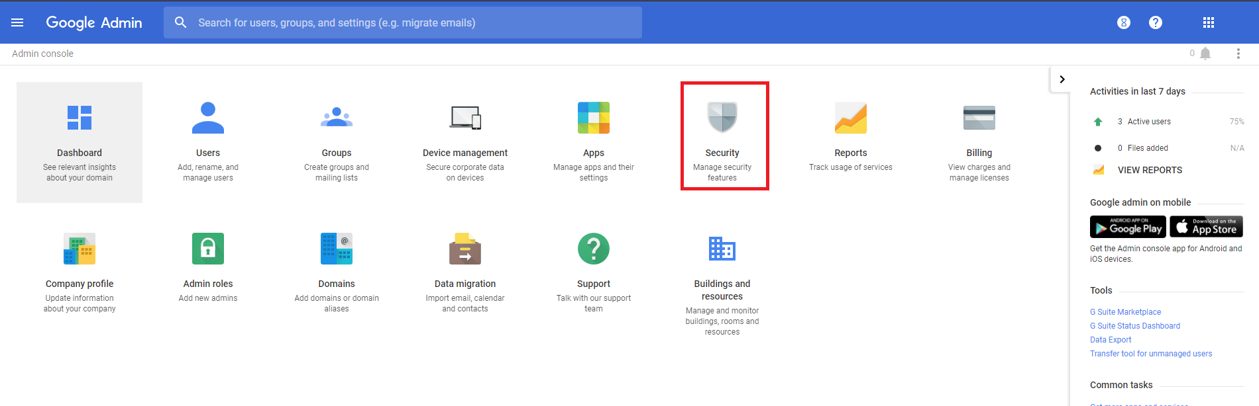
Task: Open G Suite Status Dashboard link
Action: click(1135, 326)
